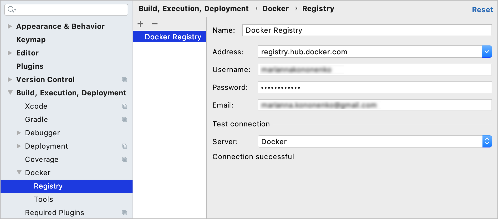498x219 pixels.
Task: Click project-level icon next to Gradle
Action: coord(124,119)
